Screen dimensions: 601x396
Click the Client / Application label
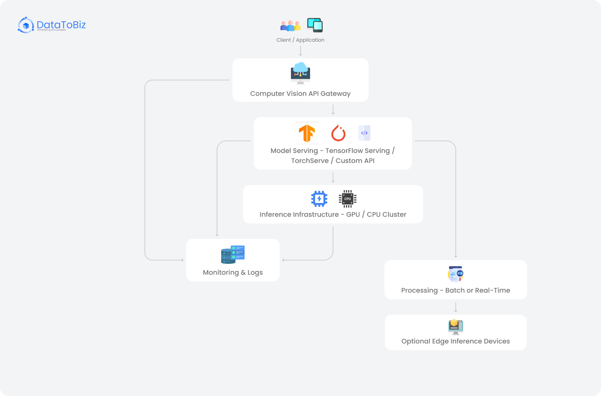[300, 40]
